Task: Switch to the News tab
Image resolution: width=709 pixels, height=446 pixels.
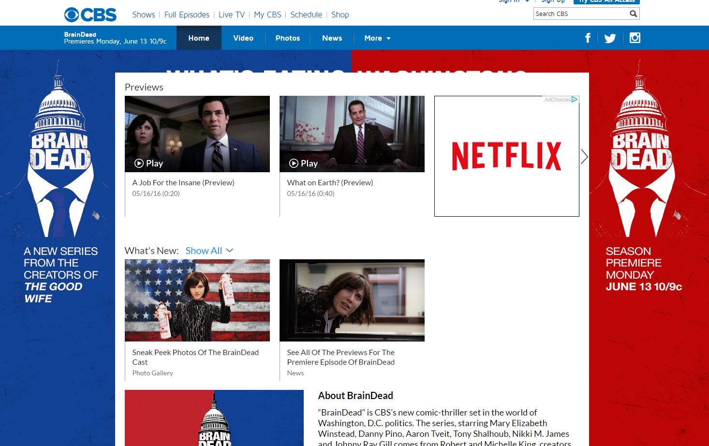Action: (332, 38)
